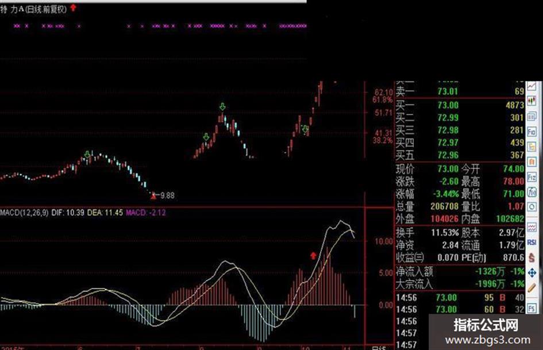Click the red buy arrow in the MACD pane
The image size is (543, 350).
[313, 256]
